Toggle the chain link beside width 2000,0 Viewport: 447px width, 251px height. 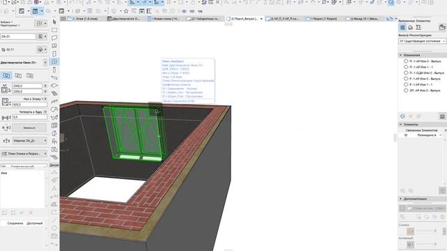tap(45, 86)
